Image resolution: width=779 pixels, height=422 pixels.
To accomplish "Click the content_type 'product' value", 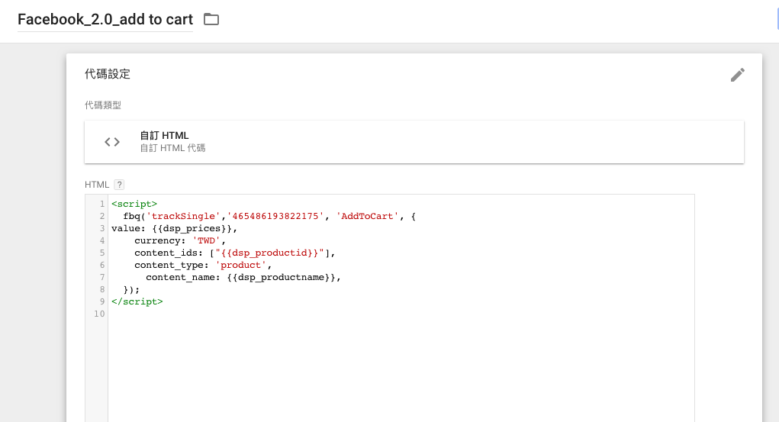I will tap(240, 265).
